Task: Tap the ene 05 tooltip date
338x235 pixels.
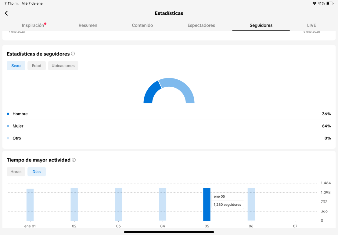Action: pyautogui.click(x=219, y=197)
